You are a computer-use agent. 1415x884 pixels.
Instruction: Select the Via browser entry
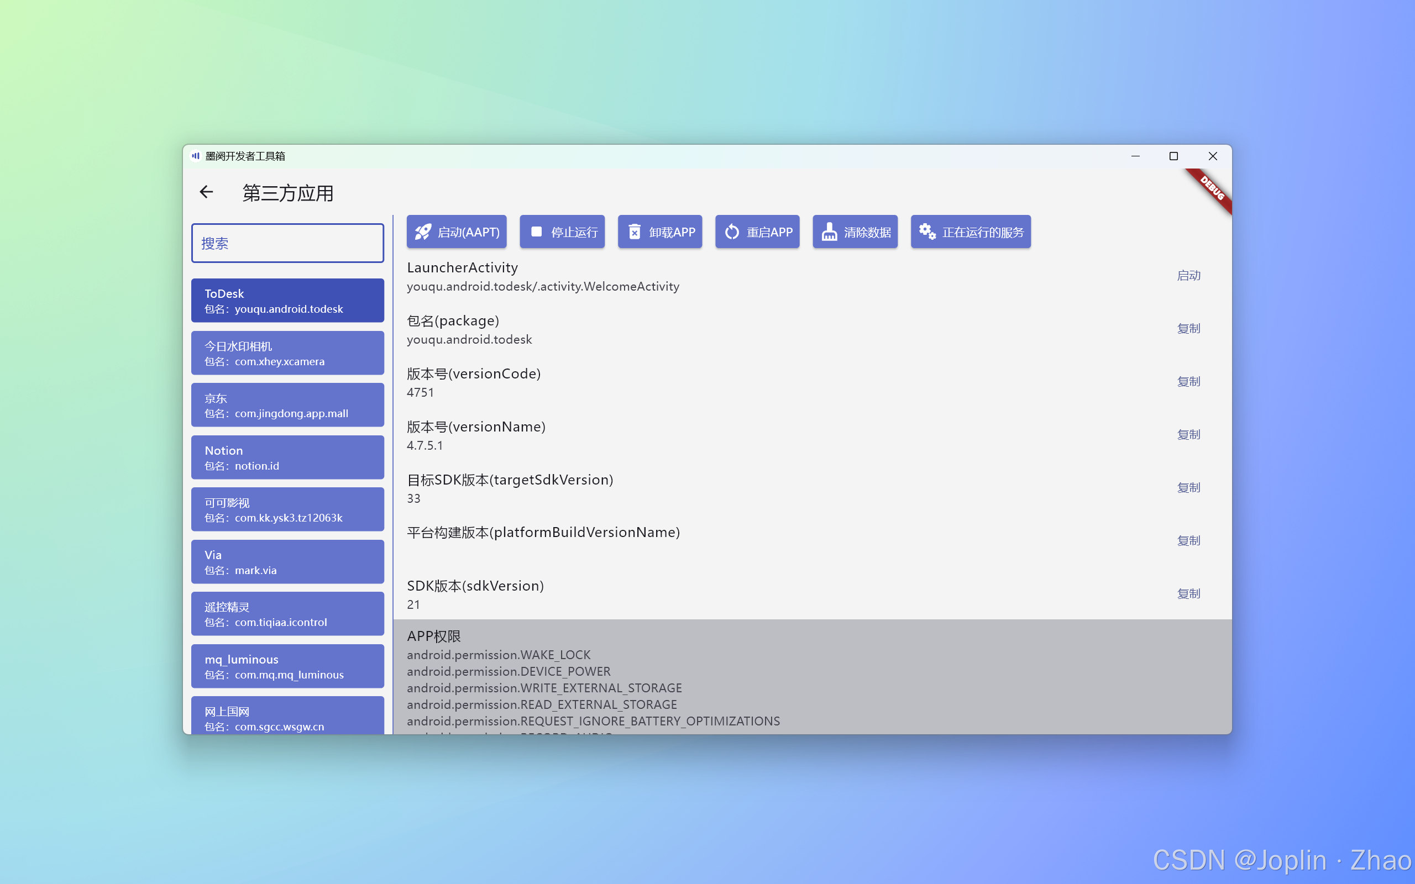(x=287, y=562)
